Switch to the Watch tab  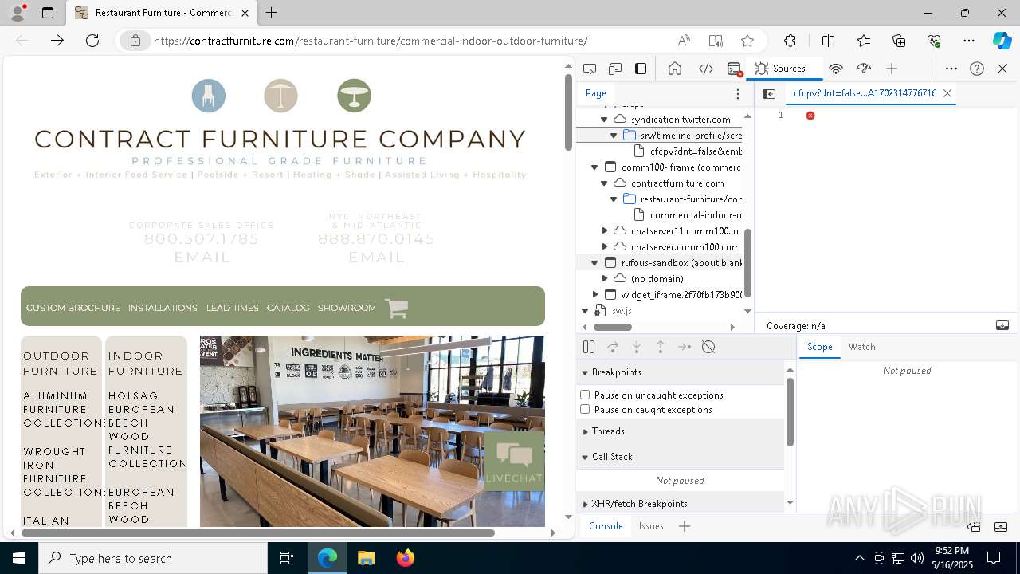(x=861, y=347)
